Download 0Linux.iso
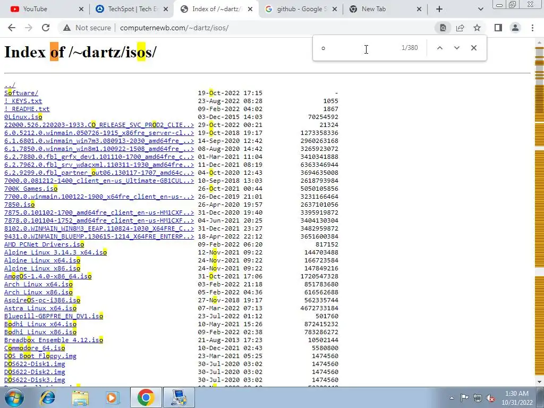The image size is (544, 408). pyautogui.click(x=23, y=117)
